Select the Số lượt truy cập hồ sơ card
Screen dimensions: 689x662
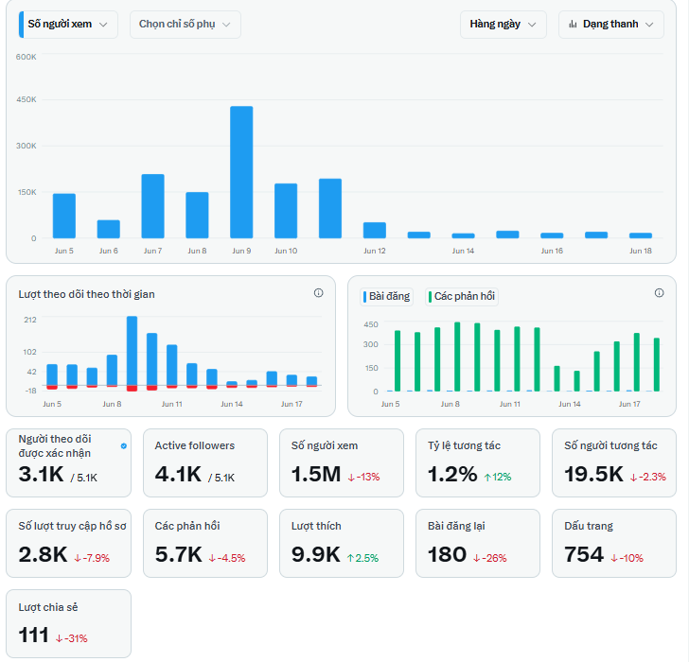68,544
